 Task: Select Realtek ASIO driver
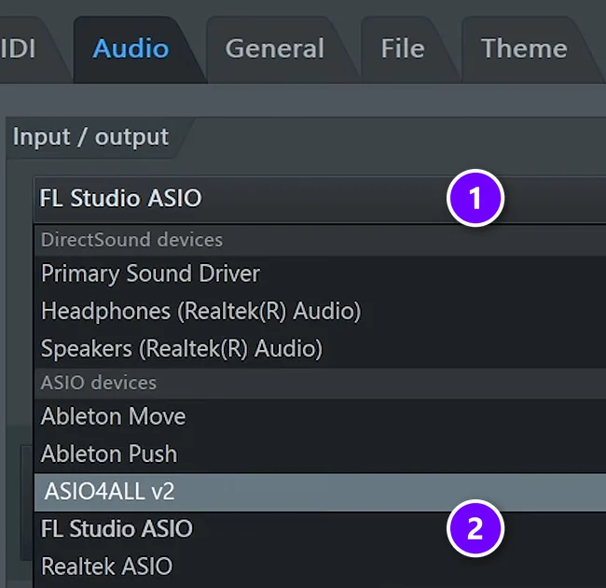[320, 567]
